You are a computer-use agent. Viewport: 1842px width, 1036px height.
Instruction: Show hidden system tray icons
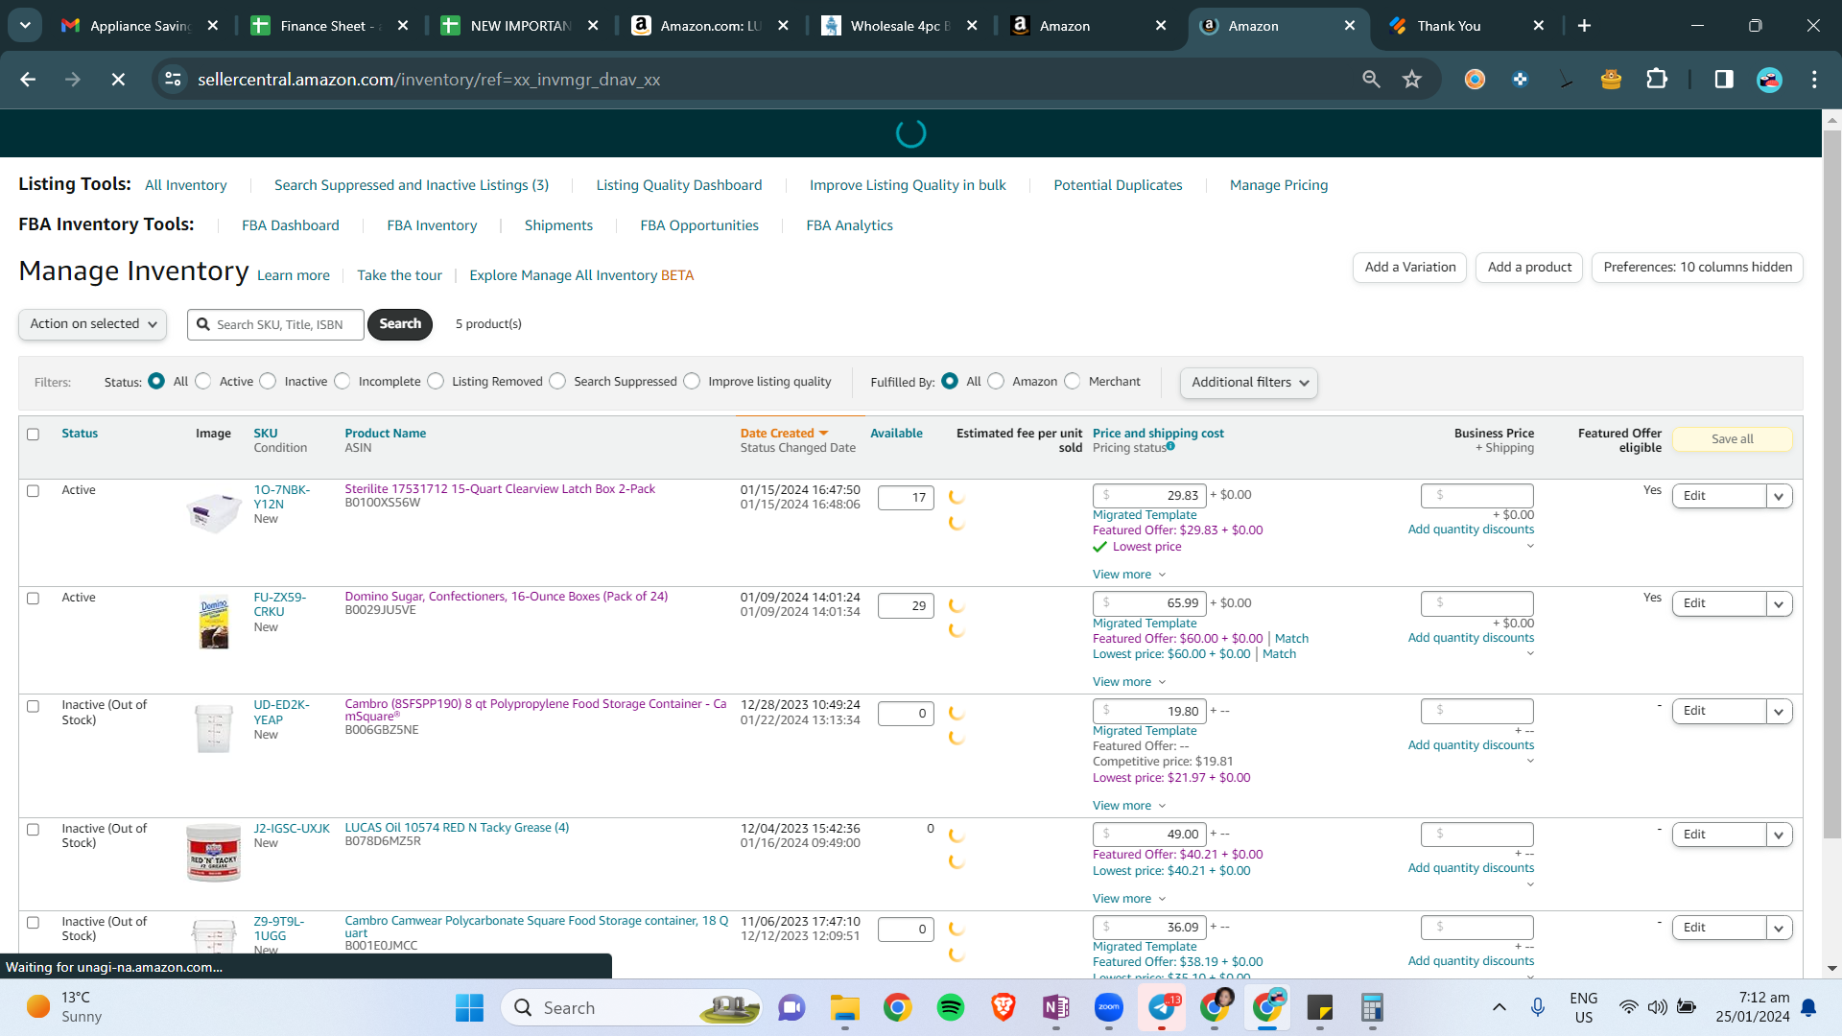point(1499,1007)
